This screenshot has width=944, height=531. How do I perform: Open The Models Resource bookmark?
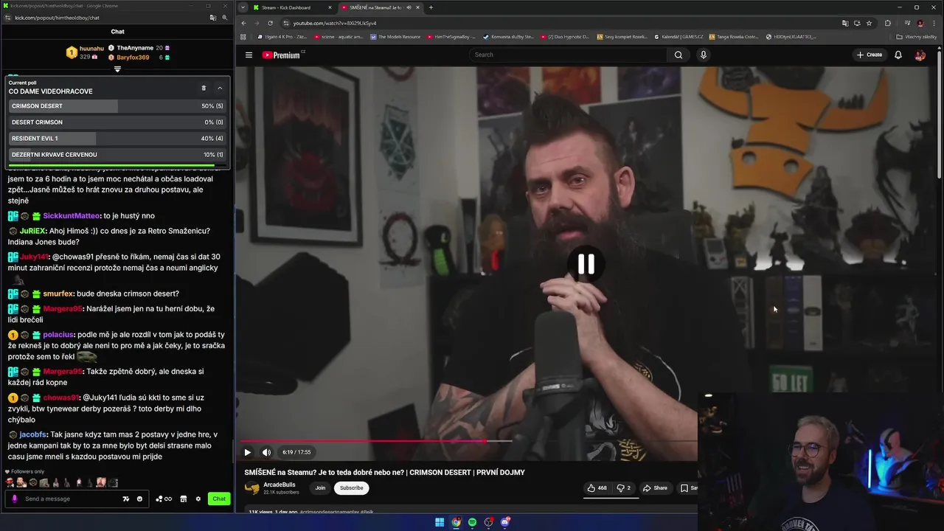point(396,37)
